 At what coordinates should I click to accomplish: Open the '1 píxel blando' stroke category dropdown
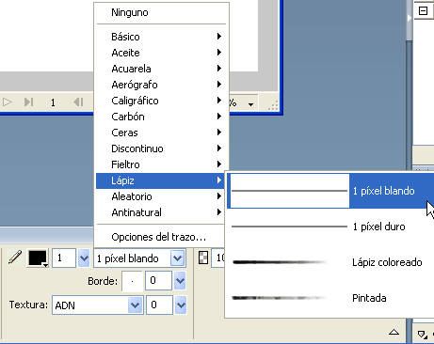pos(178,258)
